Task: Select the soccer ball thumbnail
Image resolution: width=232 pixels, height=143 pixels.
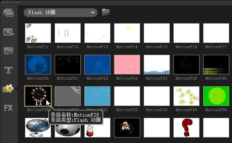Action: [x=68, y=131]
